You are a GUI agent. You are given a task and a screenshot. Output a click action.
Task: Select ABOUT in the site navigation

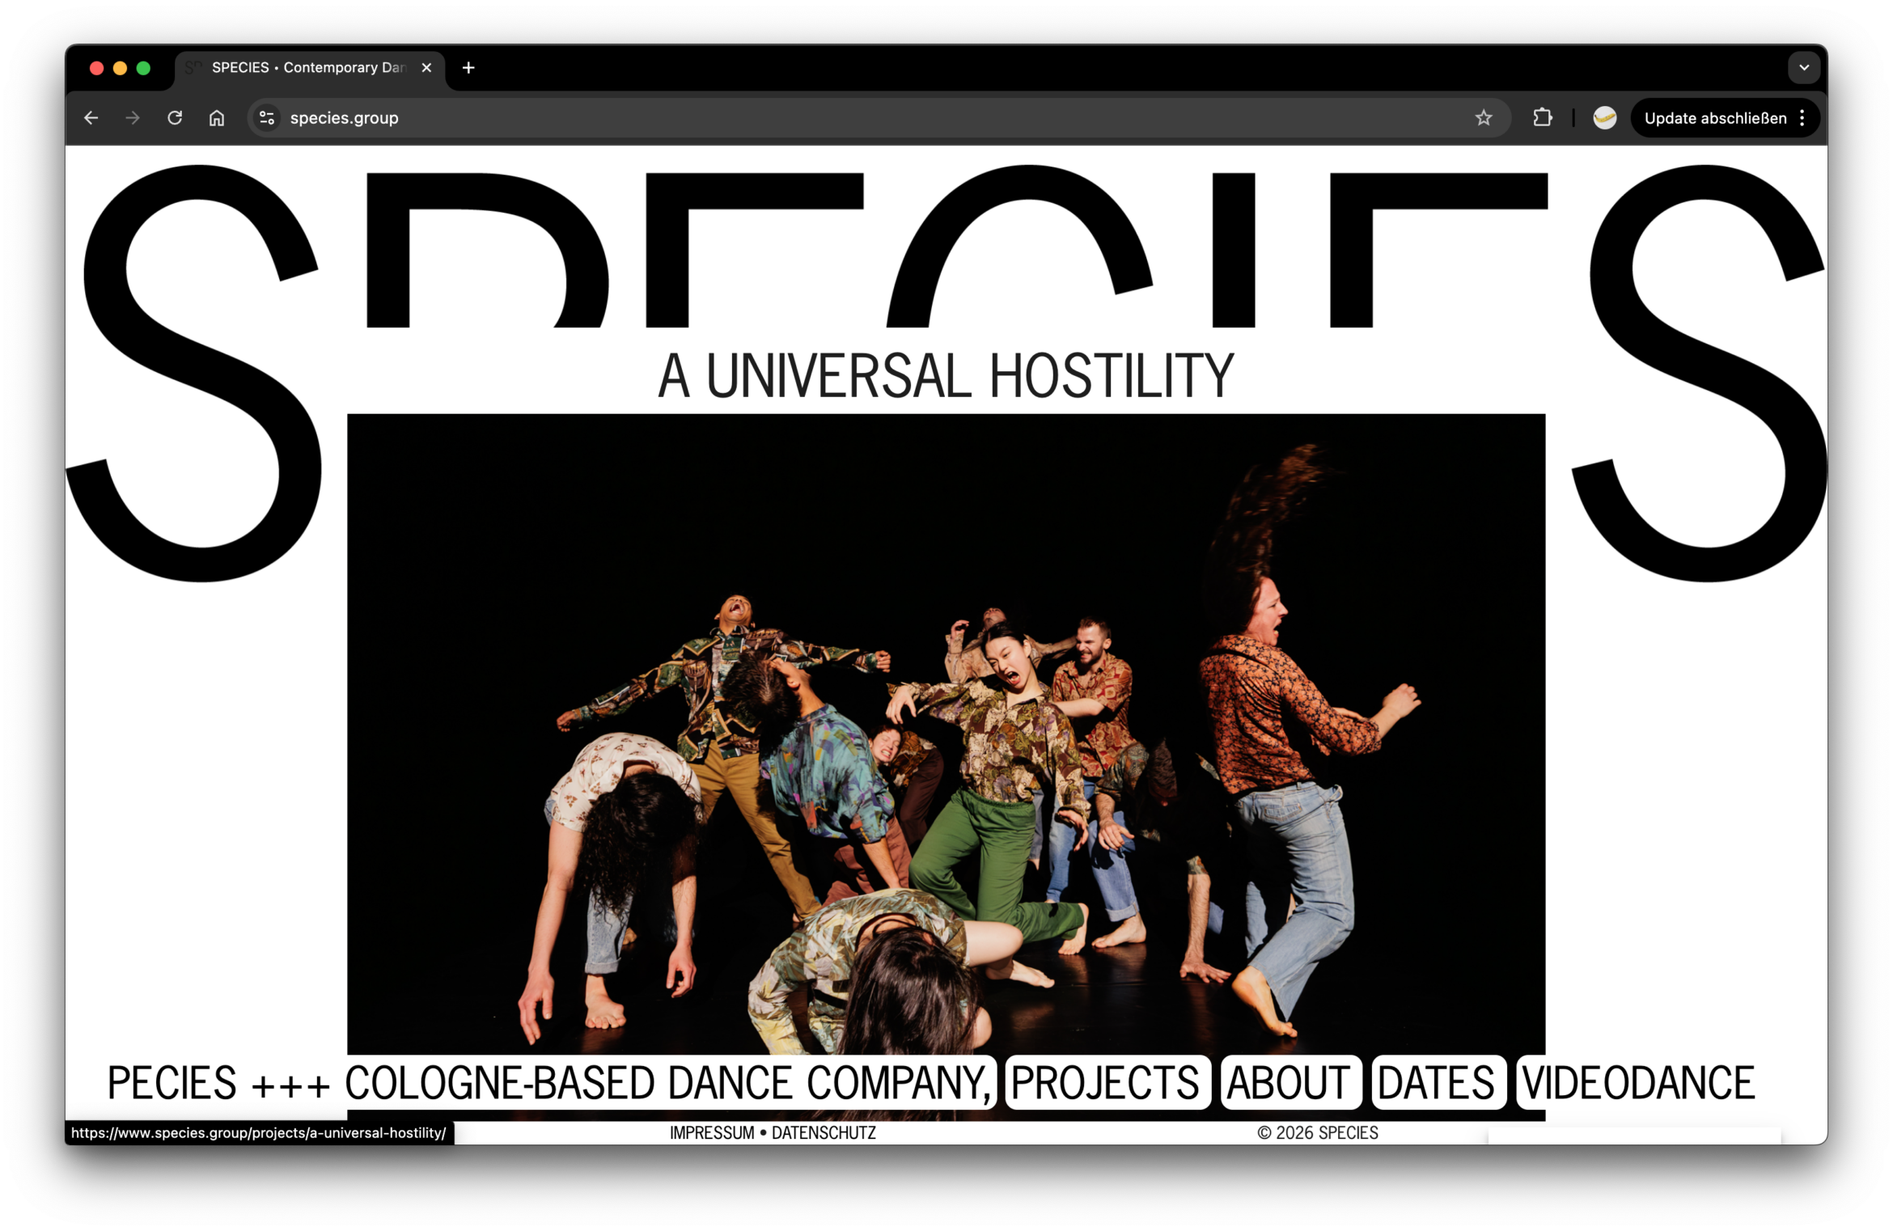[1291, 1082]
